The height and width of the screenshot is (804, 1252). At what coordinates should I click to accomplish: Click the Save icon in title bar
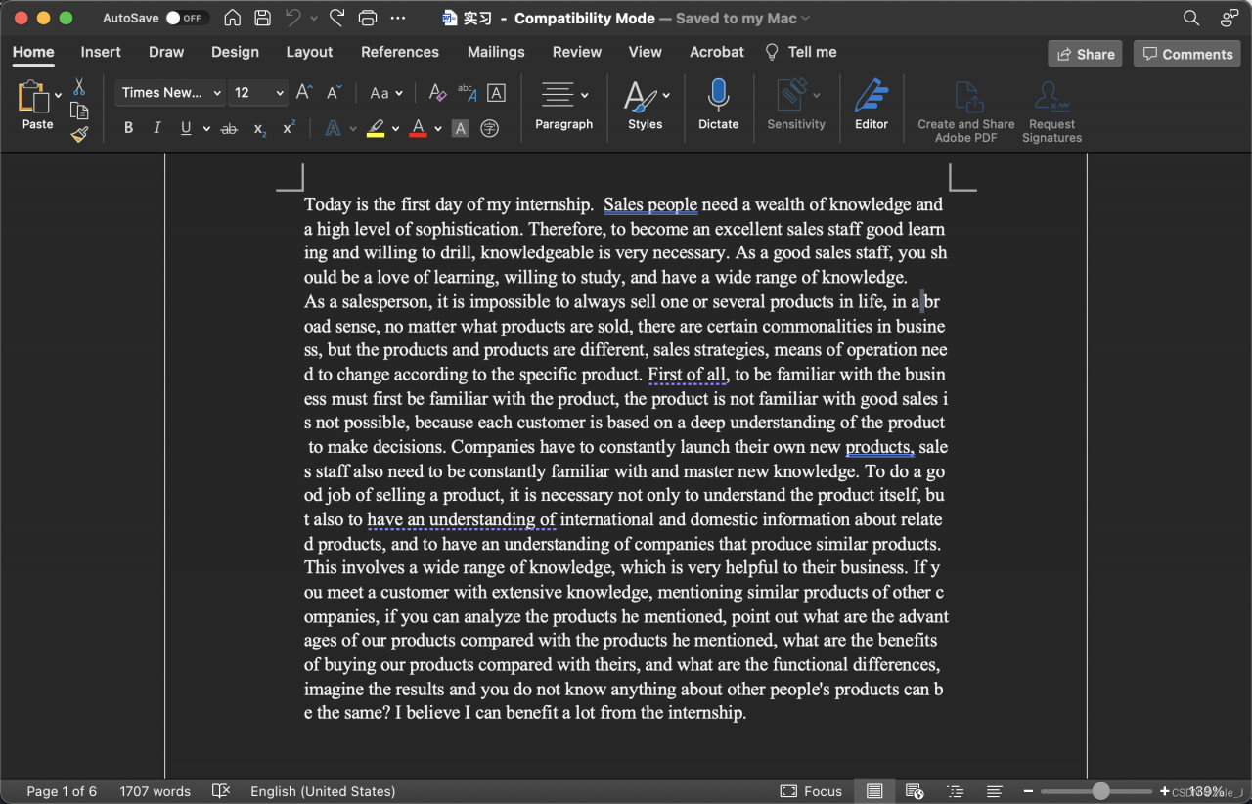click(x=262, y=18)
